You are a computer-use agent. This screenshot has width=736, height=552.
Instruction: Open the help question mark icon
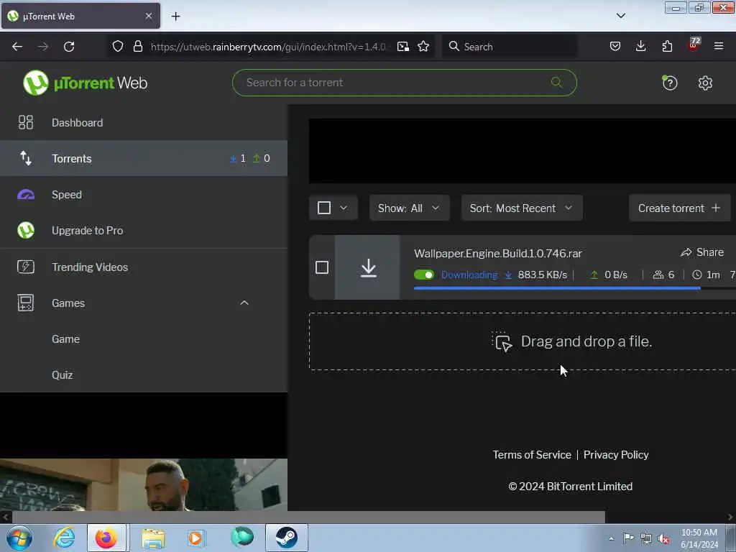tap(669, 83)
